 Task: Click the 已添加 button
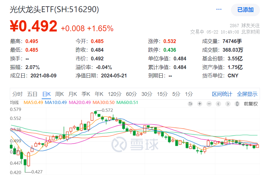(x=245, y=10)
